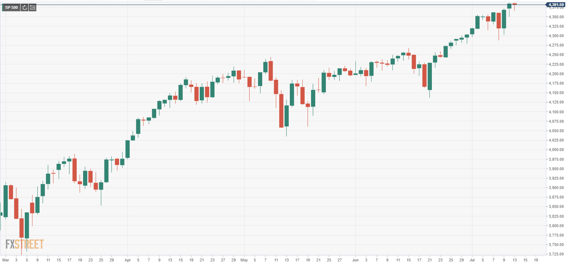The width and height of the screenshot is (567, 267).
Task: Click the reset chart view icon
Action: click(x=32, y=7)
